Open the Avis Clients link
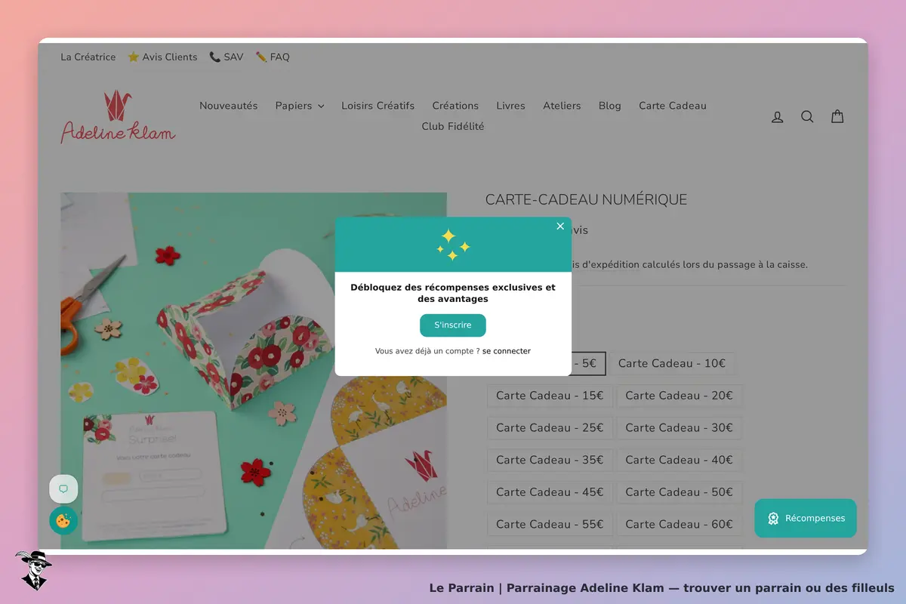This screenshot has height=604, width=906. [162, 57]
